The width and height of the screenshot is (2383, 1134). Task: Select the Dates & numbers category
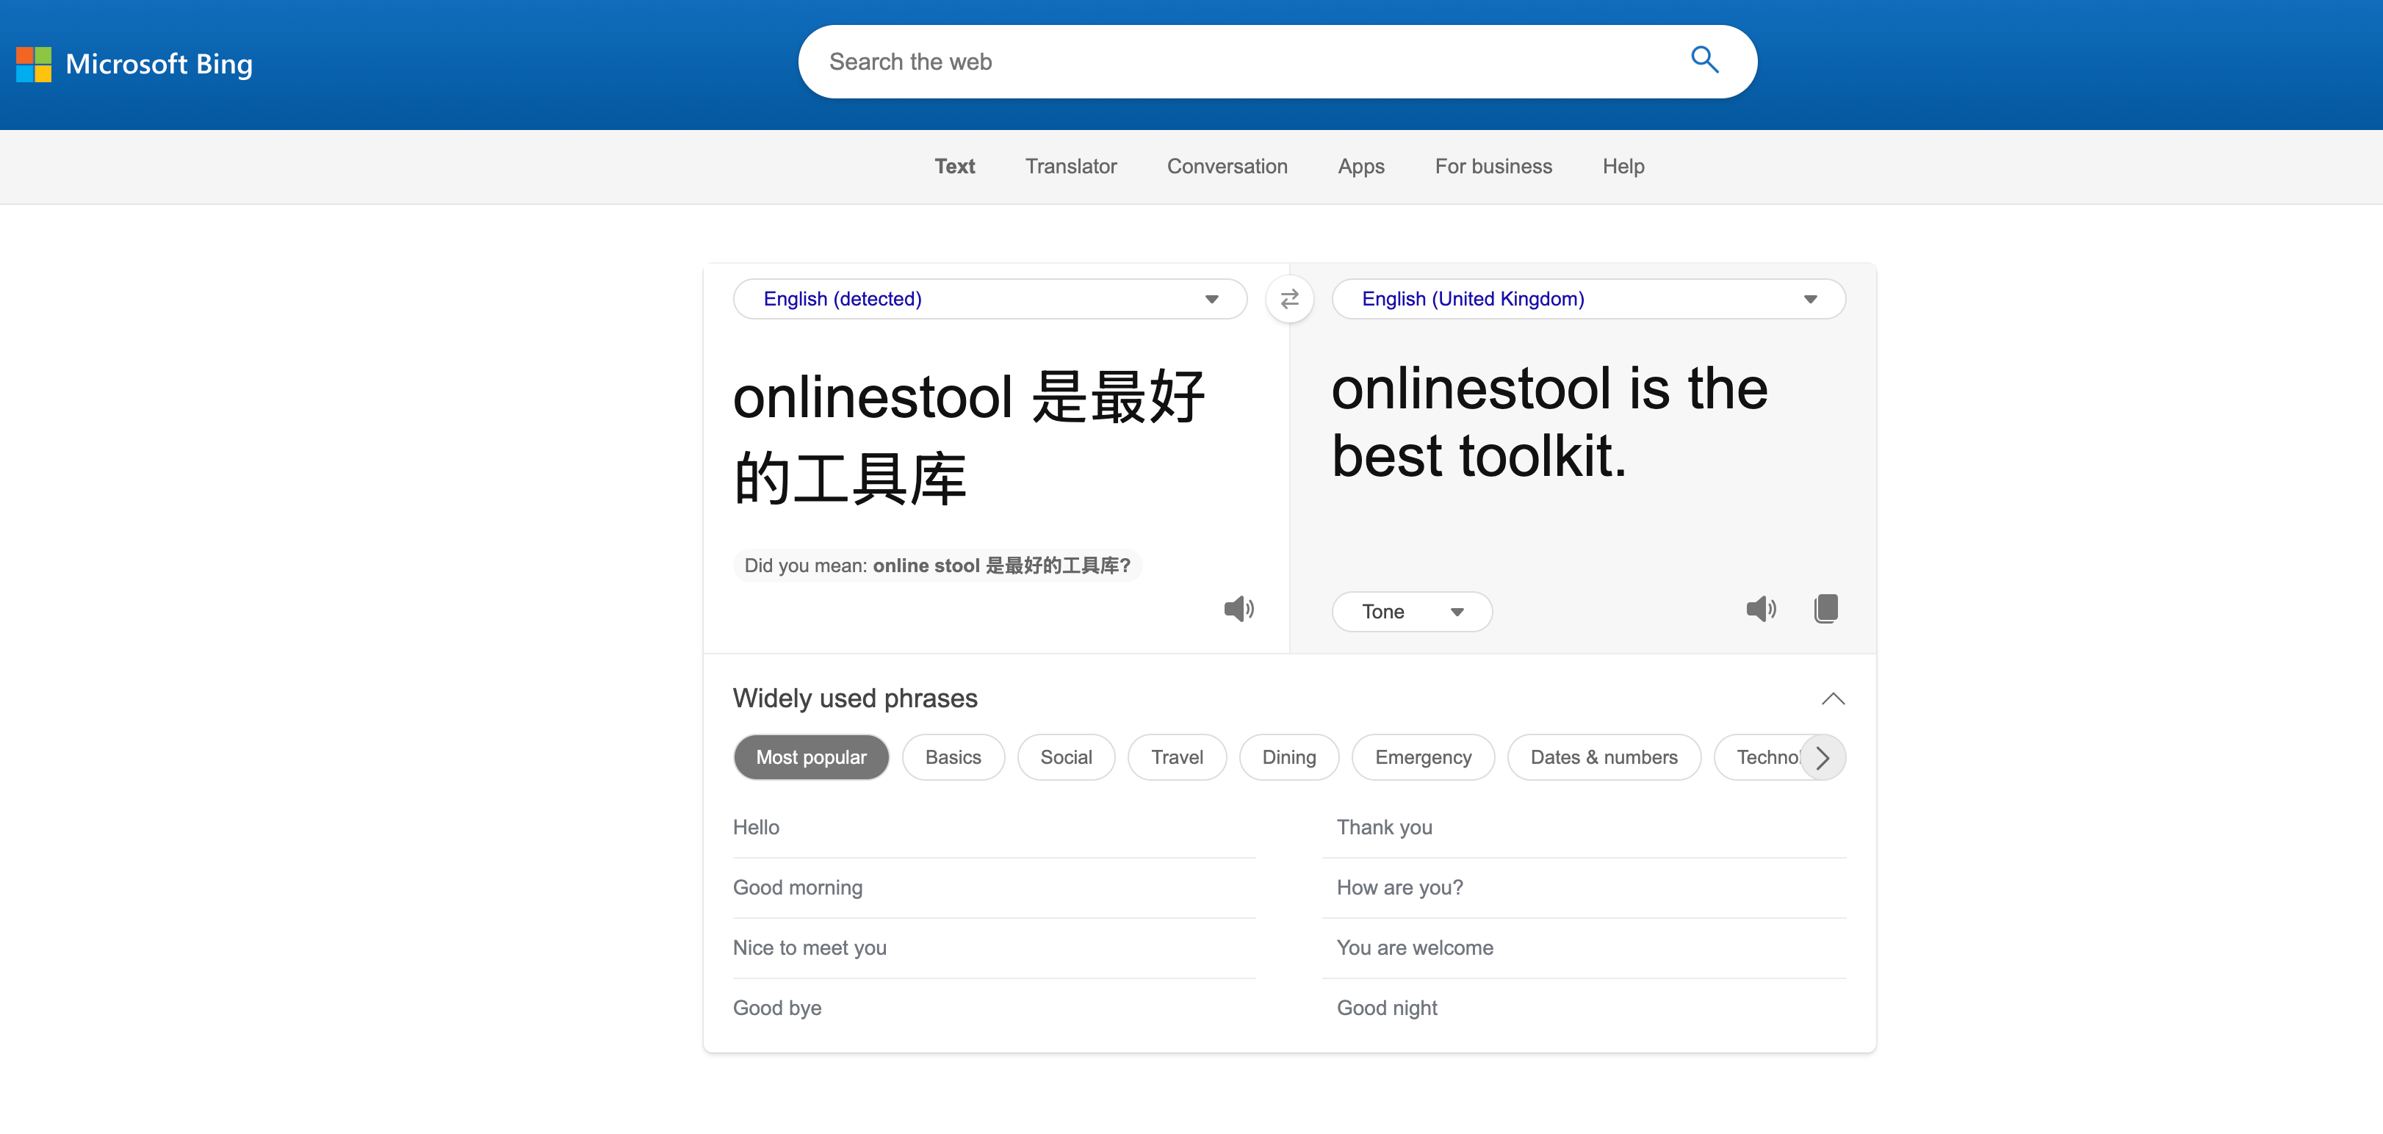pos(1603,757)
